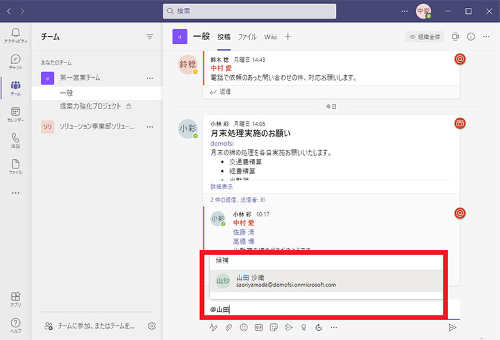Image resolution: width=500 pixels, height=340 pixels.
Task: Click the filter icon beside チーム heading
Action: pyautogui.click(x=149, y=37)
